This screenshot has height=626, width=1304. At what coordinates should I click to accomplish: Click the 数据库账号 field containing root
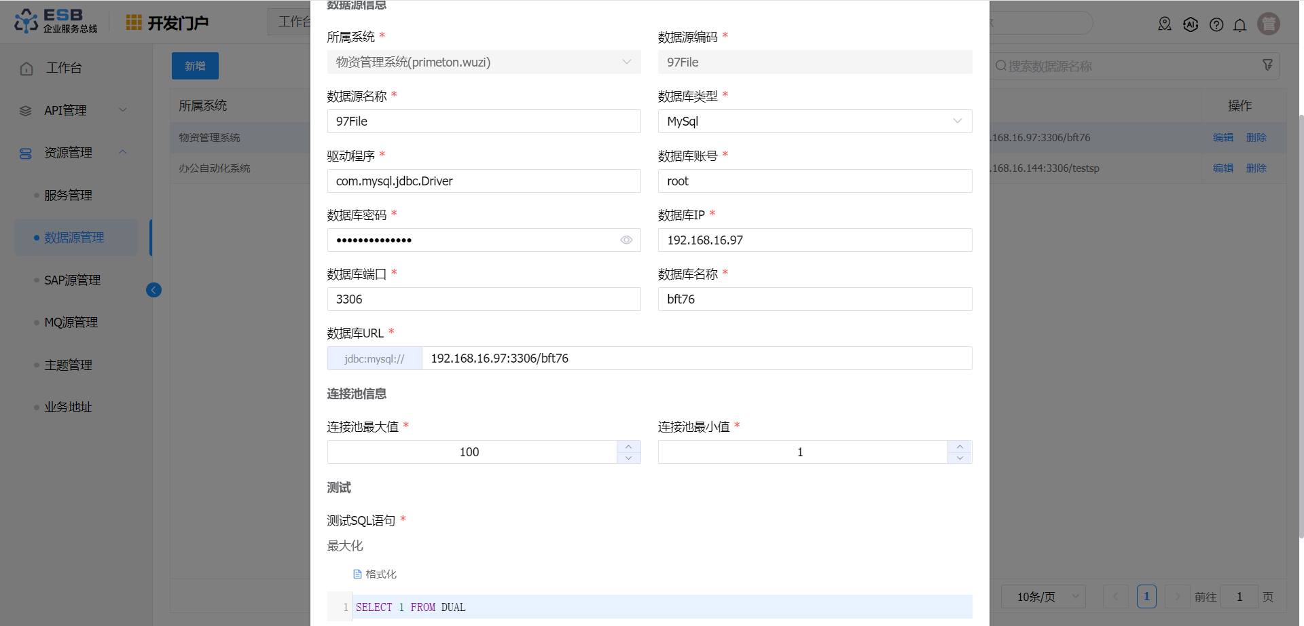coord(815,181)
